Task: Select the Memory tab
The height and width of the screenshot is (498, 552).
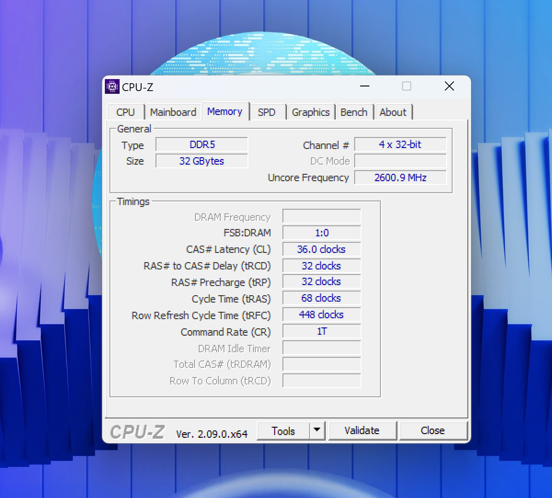Action: coord(225,111)
